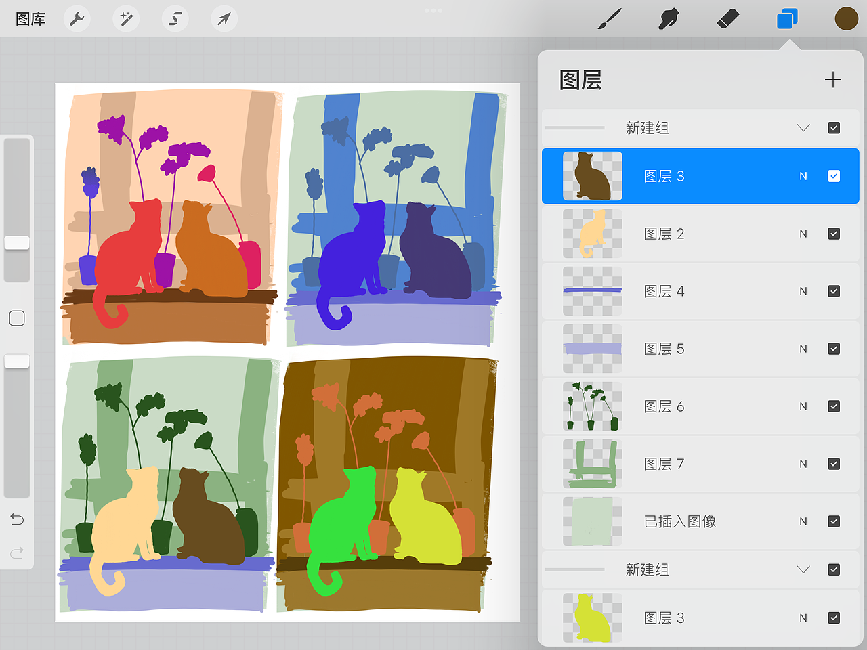
Task: Select the yellow cat layer thumbnail
Action: click(593, 617)
